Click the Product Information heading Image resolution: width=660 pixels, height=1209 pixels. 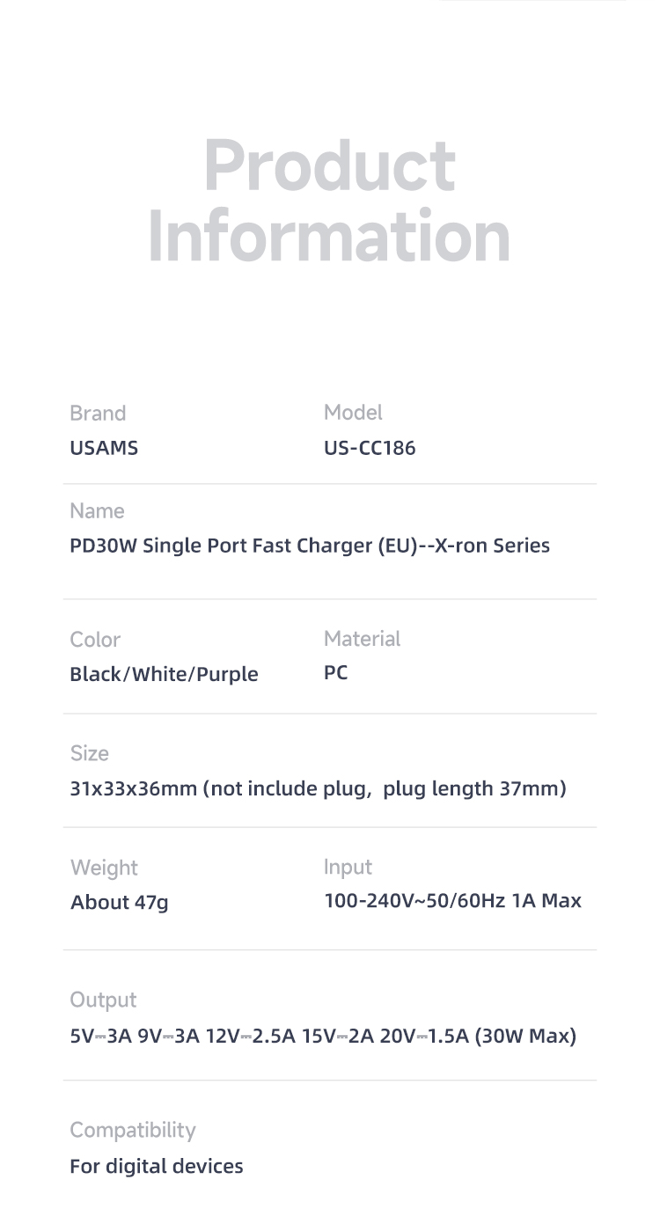[x=329, y=201]
